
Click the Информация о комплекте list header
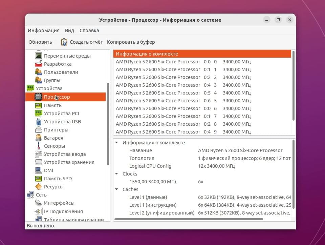[202, 54]
